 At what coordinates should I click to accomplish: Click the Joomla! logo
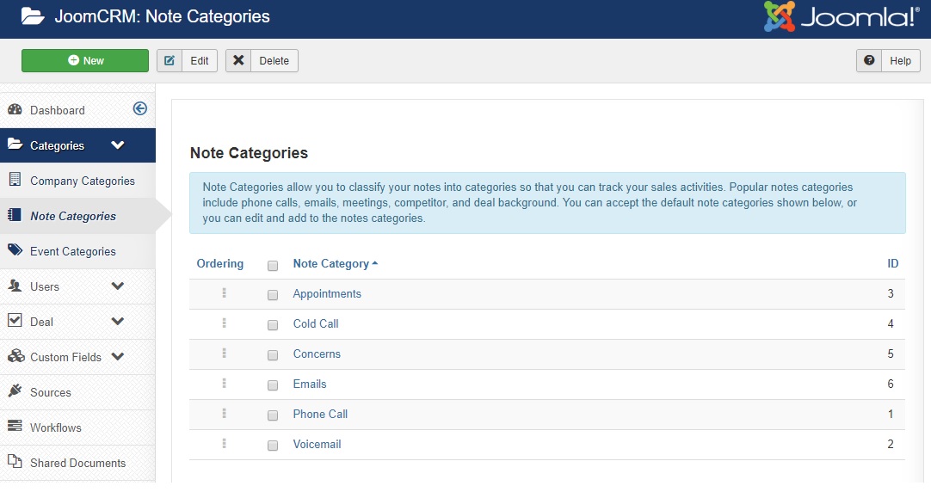[842, 16]
